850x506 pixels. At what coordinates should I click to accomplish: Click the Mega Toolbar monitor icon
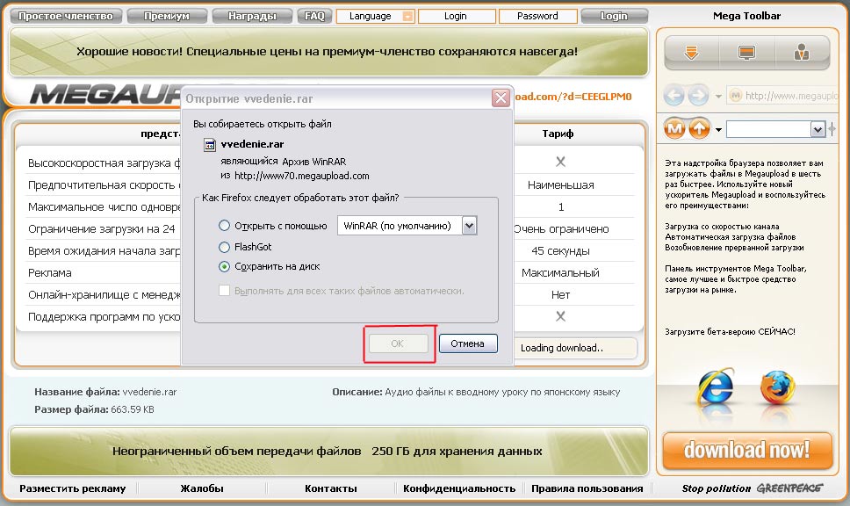coord(746,53)
